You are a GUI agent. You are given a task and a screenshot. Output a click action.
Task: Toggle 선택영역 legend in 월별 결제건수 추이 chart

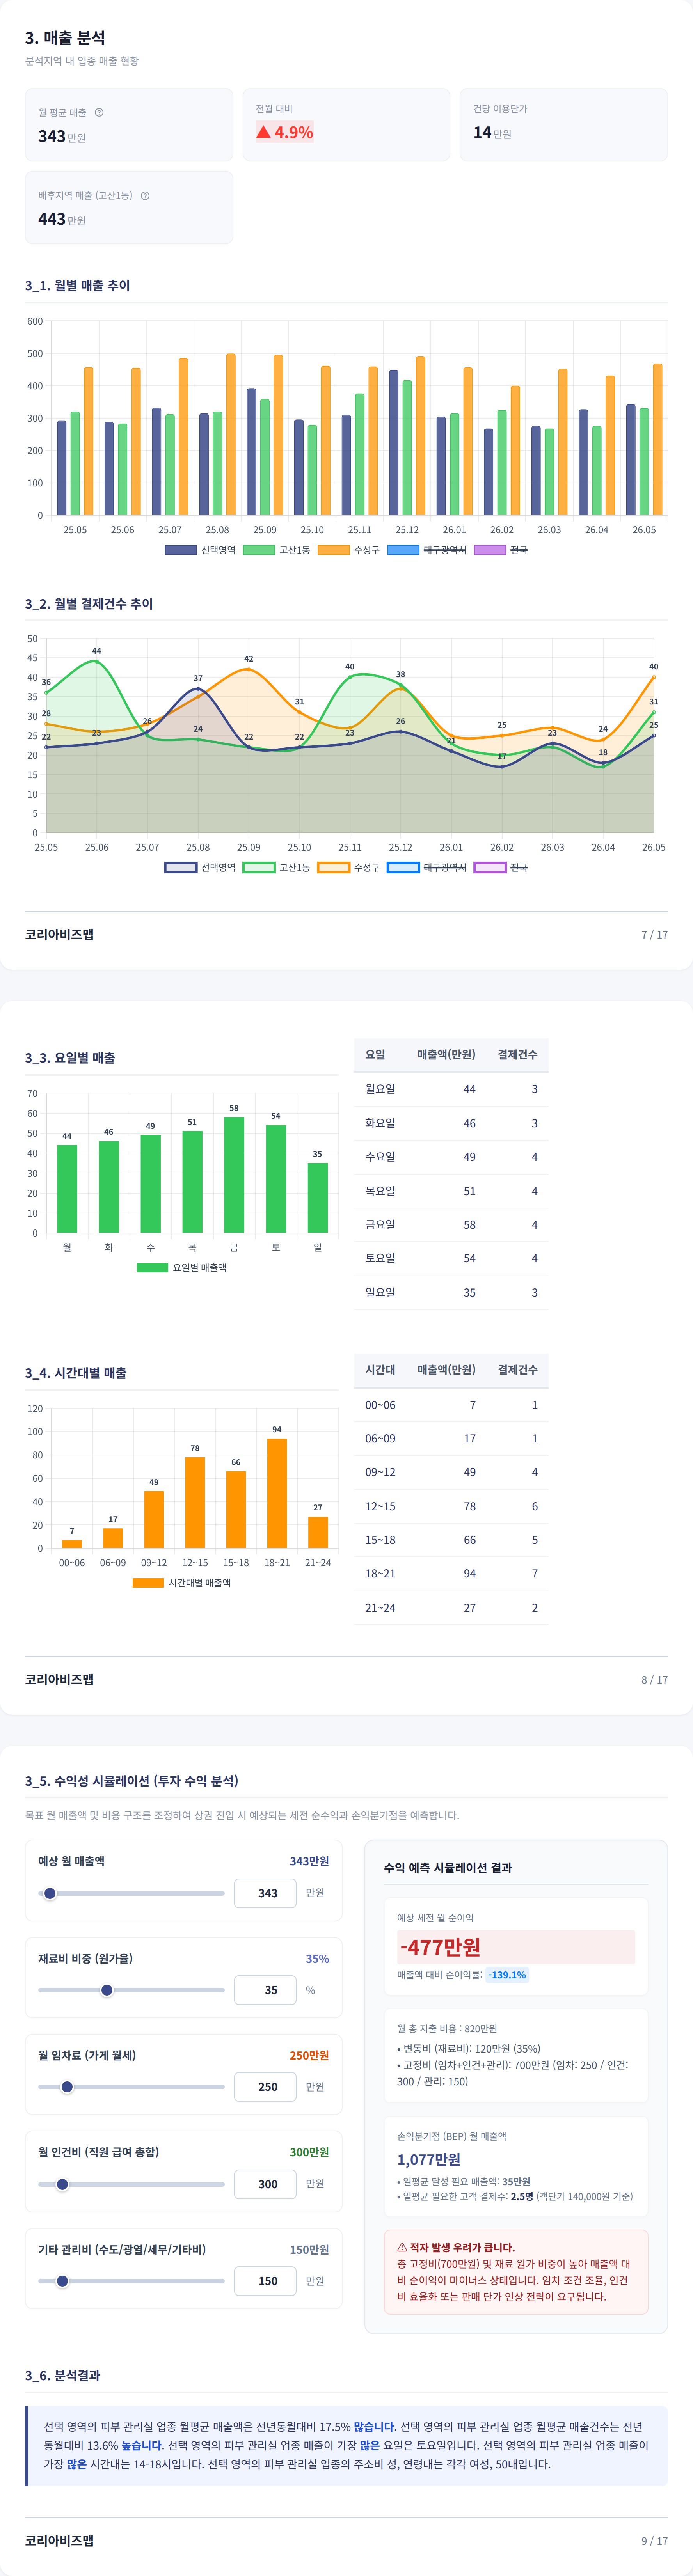(200, 867)
